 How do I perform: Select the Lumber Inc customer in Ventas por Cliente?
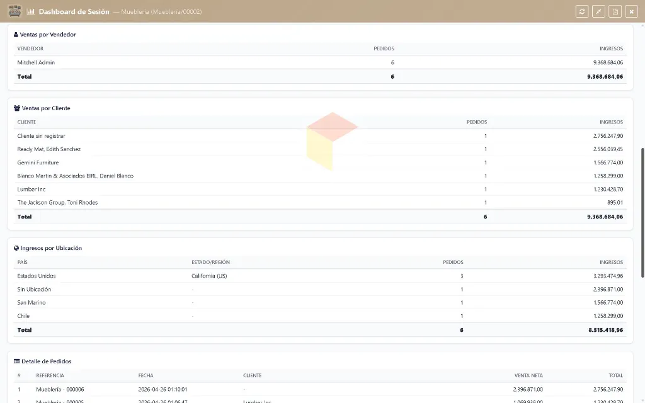click(x=31, y=189)
